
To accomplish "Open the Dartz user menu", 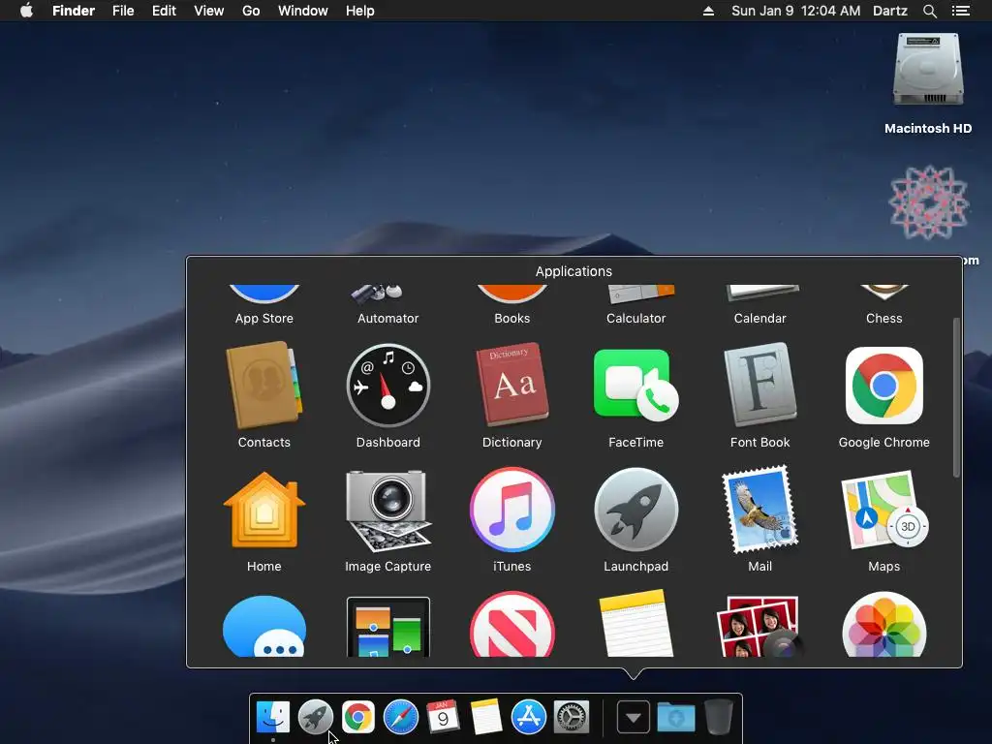I will [x=890, y=11].
